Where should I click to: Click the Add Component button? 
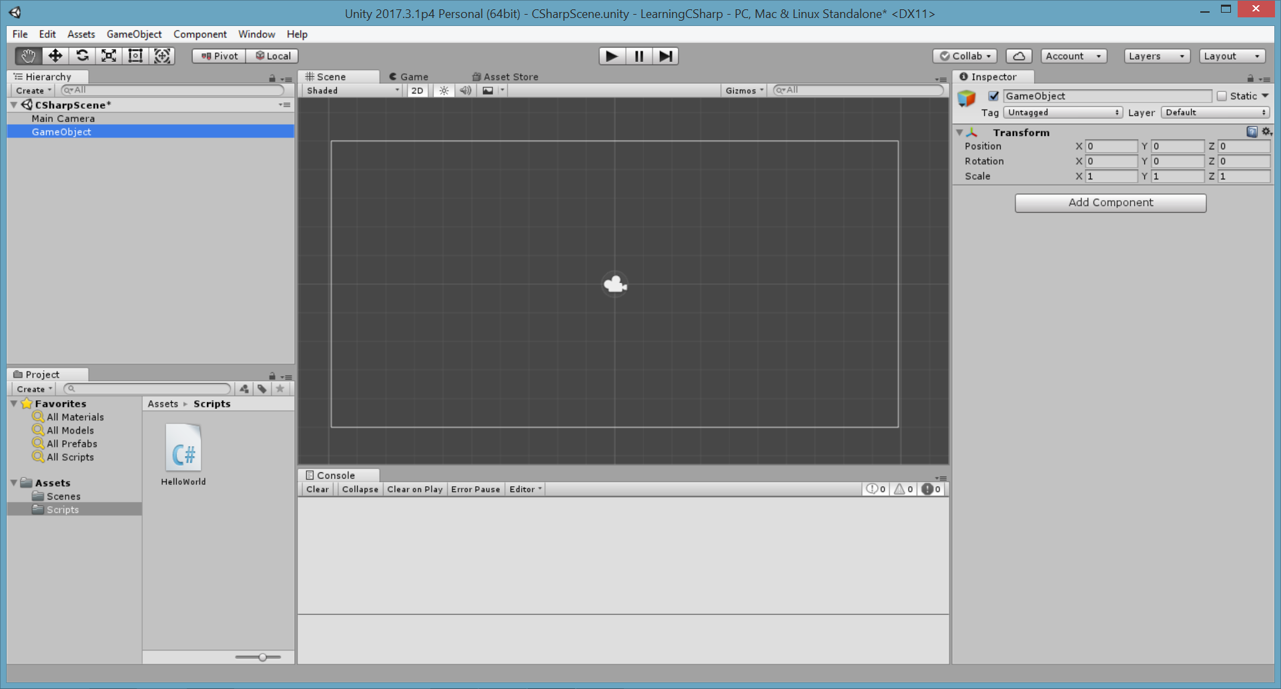1110,203
